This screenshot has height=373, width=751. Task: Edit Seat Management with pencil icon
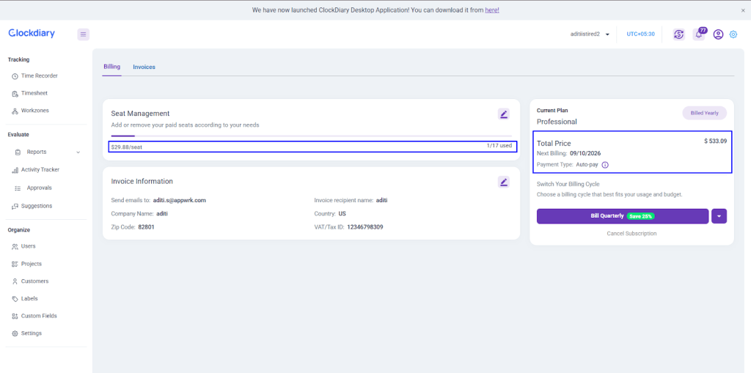pos(503,114)
